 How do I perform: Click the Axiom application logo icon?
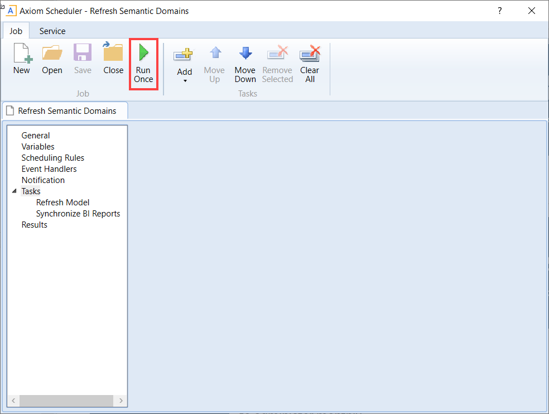[11, 11]
